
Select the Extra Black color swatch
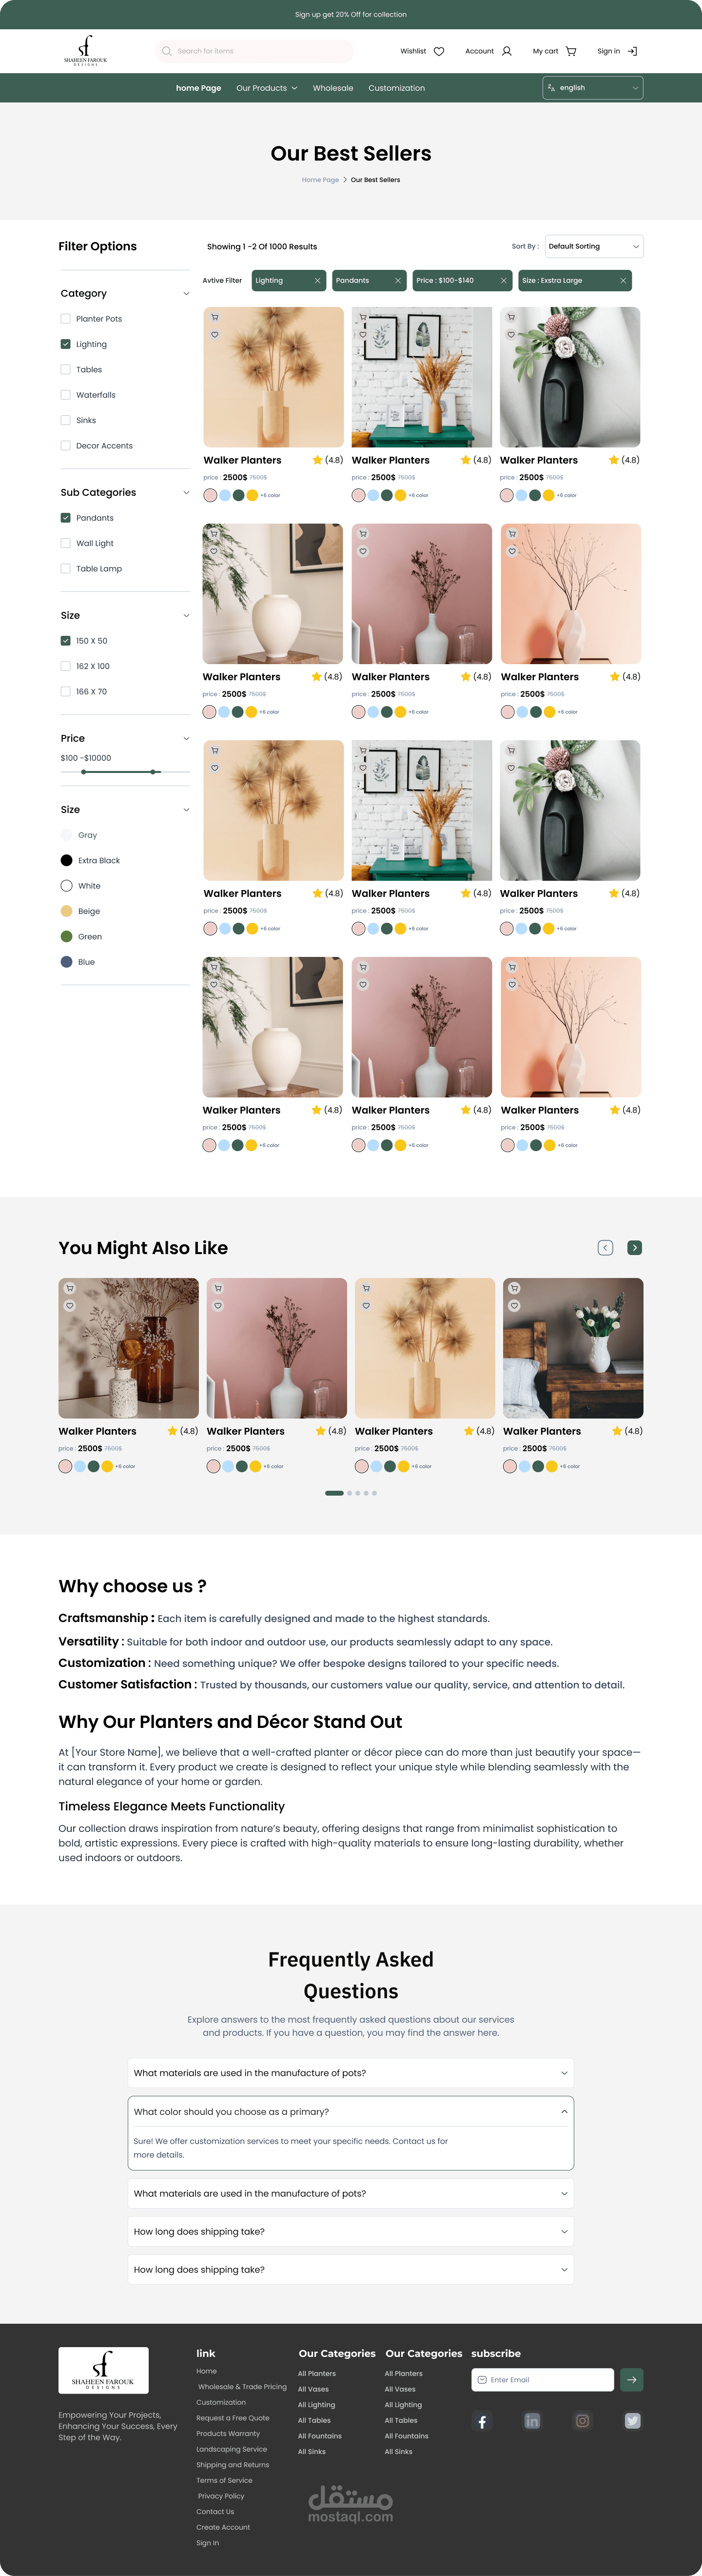click(x=67, y=860)
